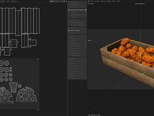This screenshot has width=154, height=116.
Task: Click the UV Peeler icon
Action: click(x=69, y=20)
